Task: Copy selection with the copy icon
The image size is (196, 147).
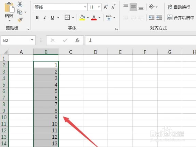Action: click(20, 12)
